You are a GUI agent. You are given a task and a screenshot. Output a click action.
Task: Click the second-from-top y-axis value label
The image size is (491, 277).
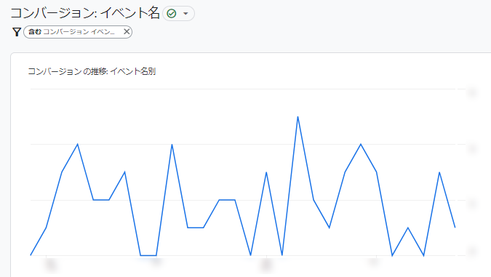(x=473, y=149)
